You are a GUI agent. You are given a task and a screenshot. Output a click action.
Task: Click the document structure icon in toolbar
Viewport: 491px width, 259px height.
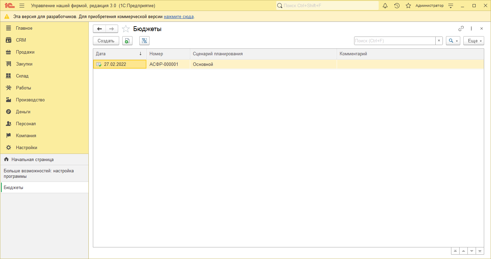coord(144,41)
